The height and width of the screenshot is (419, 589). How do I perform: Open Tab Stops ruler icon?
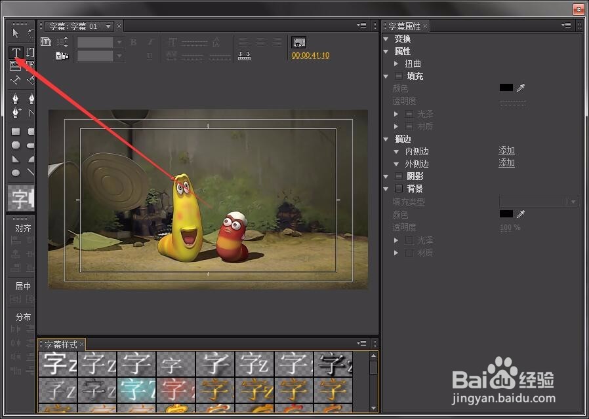[x=244, y=56]
